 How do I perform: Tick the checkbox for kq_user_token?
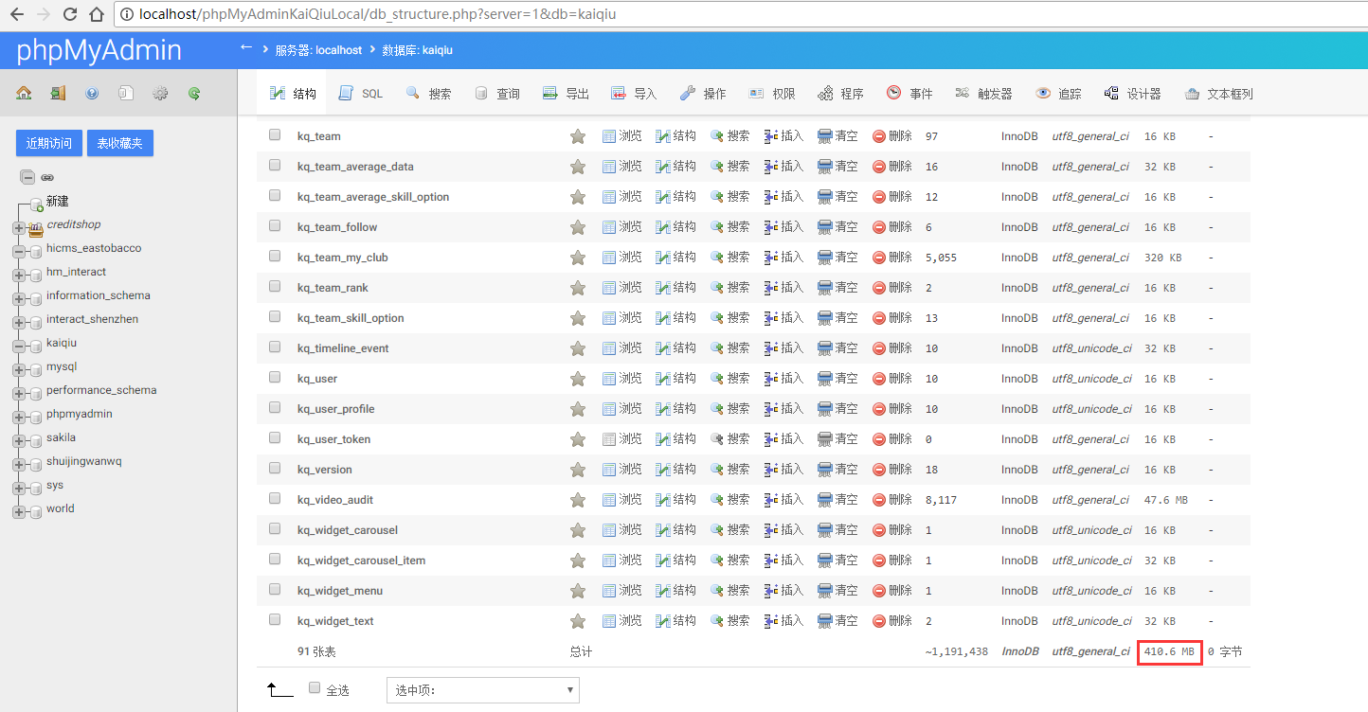275,438
